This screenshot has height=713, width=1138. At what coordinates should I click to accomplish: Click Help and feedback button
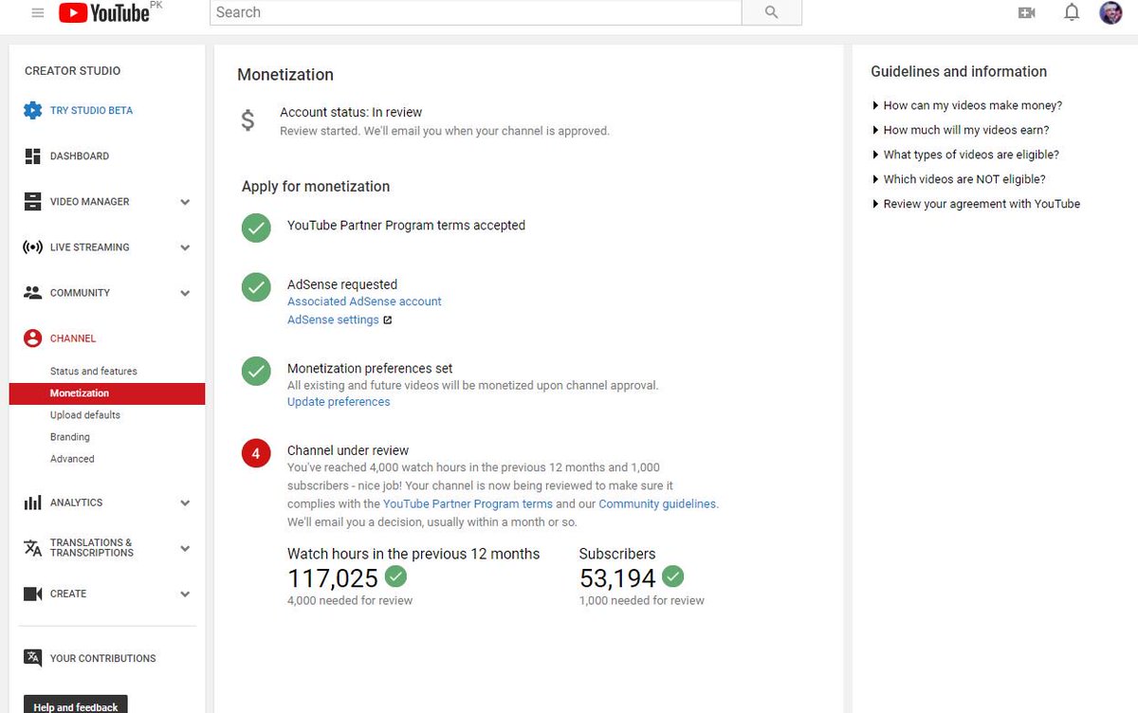pos(76,705)
